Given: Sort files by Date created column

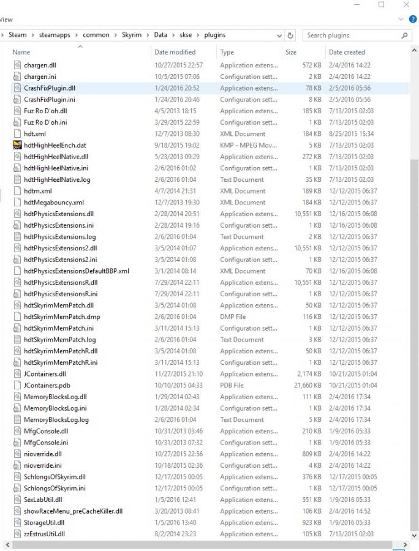Looking at the screenshot, I should 347,52.
